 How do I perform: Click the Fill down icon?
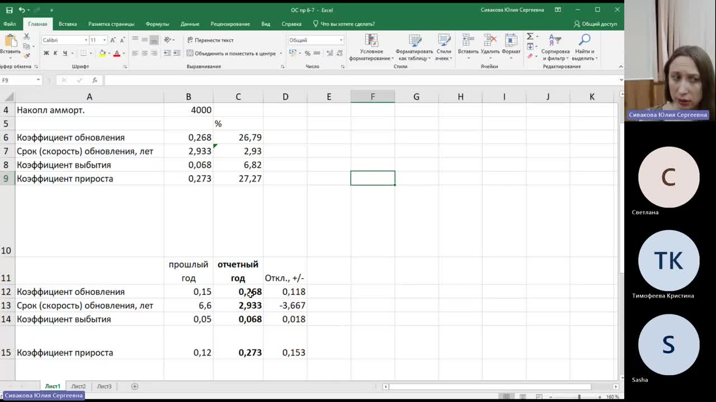pos(530,46)
